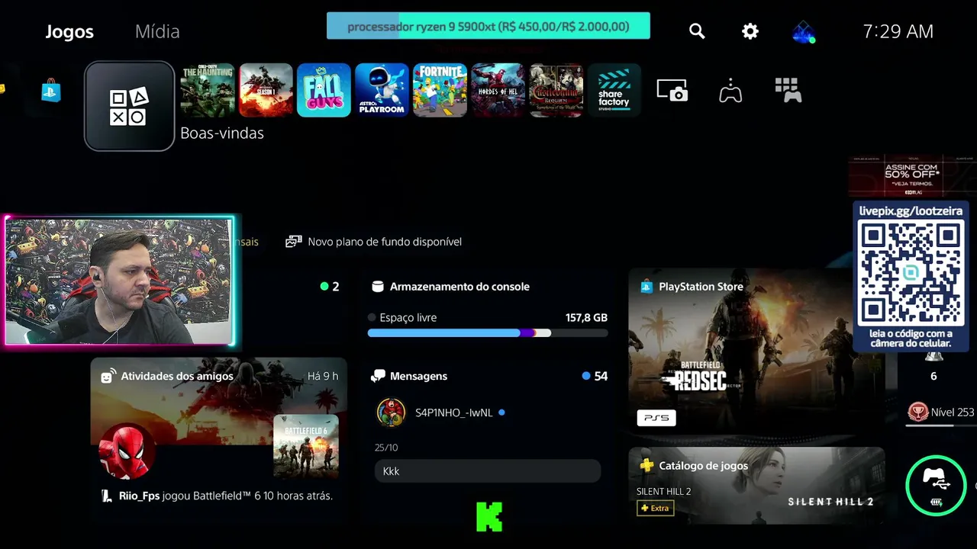The width and height of the screenshot is (977, 549).
Task: Open Novo plano de fundo disponível notice
Action: tap(374, 242)
